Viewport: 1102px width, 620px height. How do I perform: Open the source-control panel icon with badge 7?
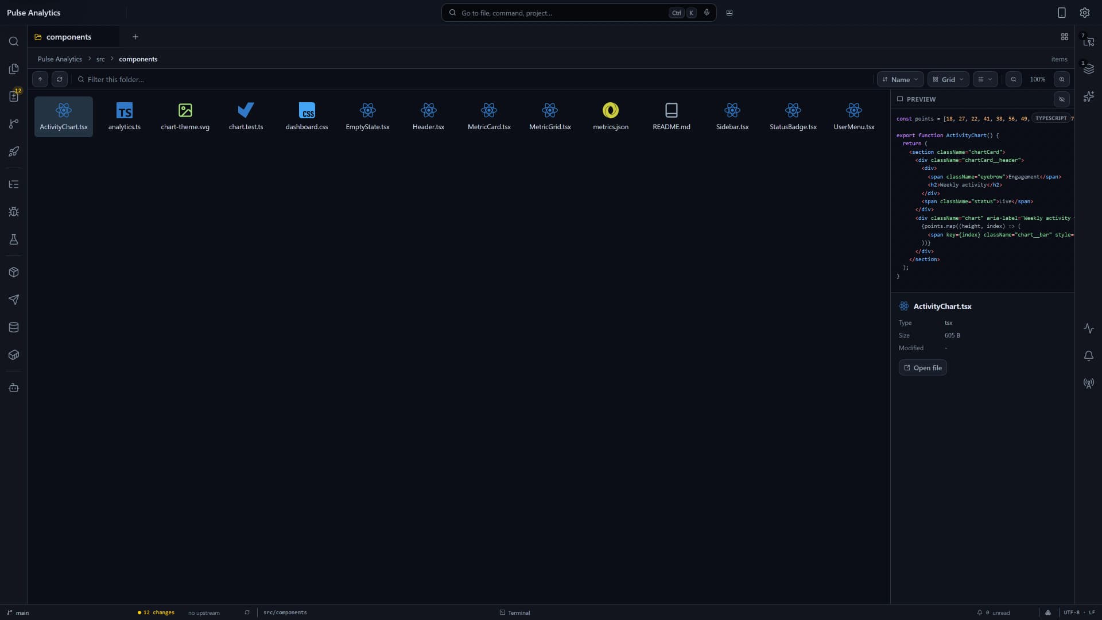pos(1089,41)
